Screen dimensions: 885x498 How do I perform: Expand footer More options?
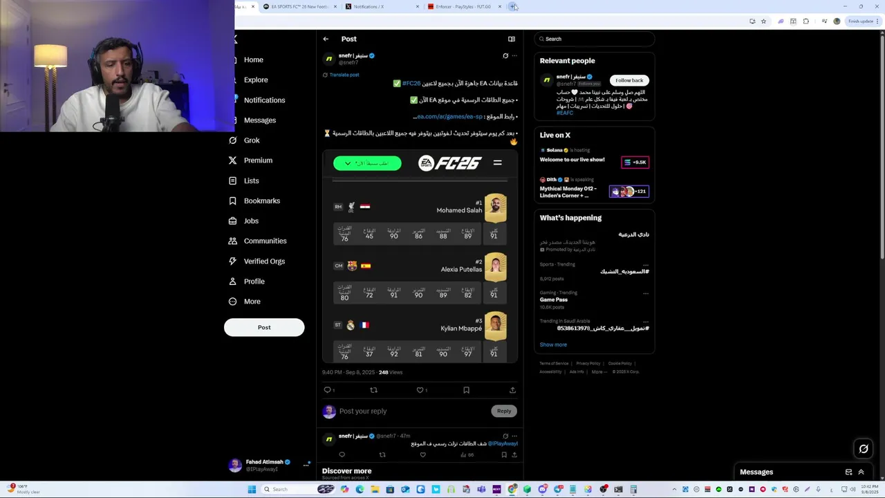[598, 371]
